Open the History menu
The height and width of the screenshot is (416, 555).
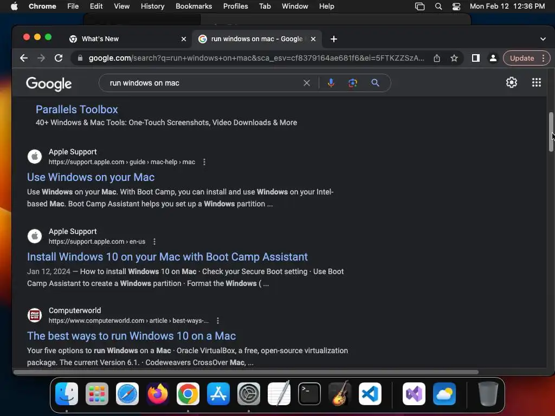click(152, 6)
